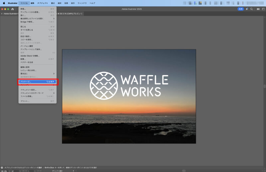Click the help question mark icon in status bar
266x172 pixels.
point(2,168)
